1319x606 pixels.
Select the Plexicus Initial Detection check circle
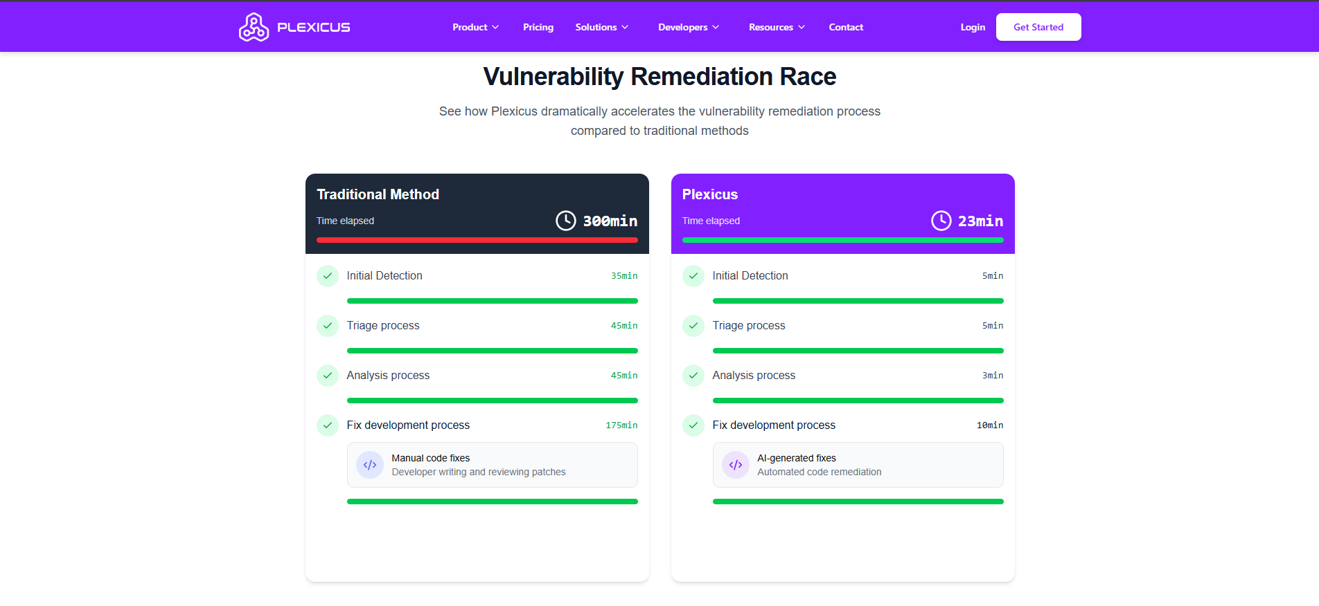coord(693,276)
